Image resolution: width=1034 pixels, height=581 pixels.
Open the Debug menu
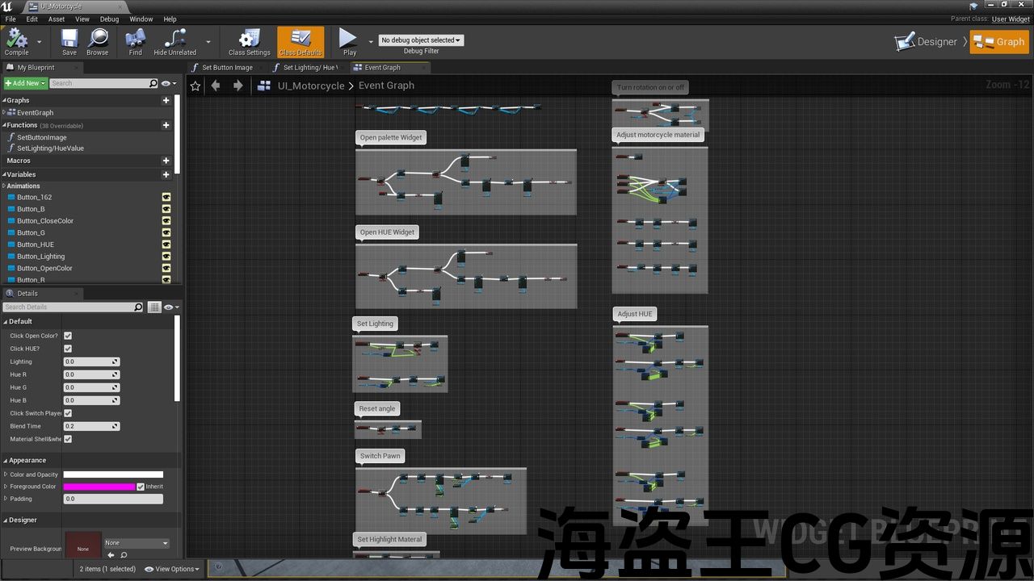click(x=109, y=19)
